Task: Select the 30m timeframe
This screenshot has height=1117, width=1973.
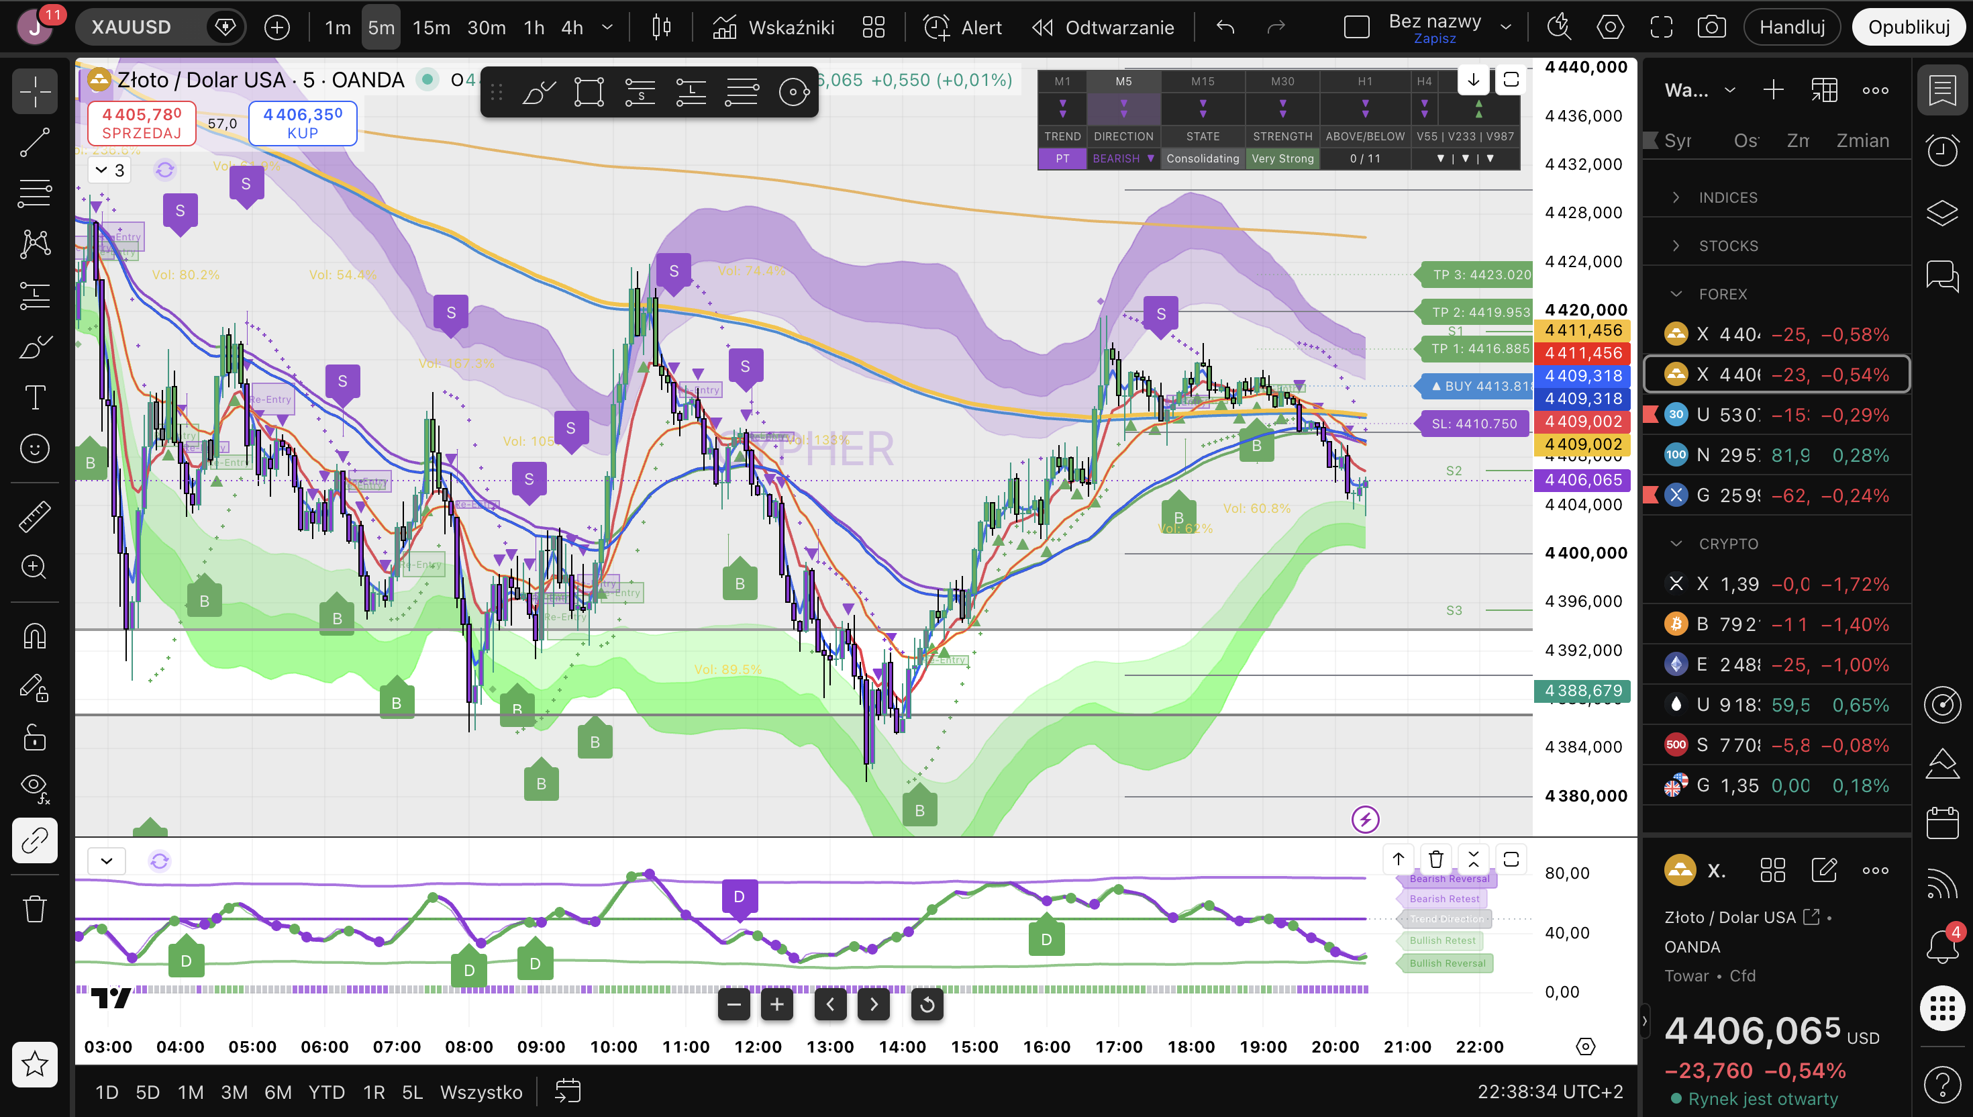Action: coord(486,28)
